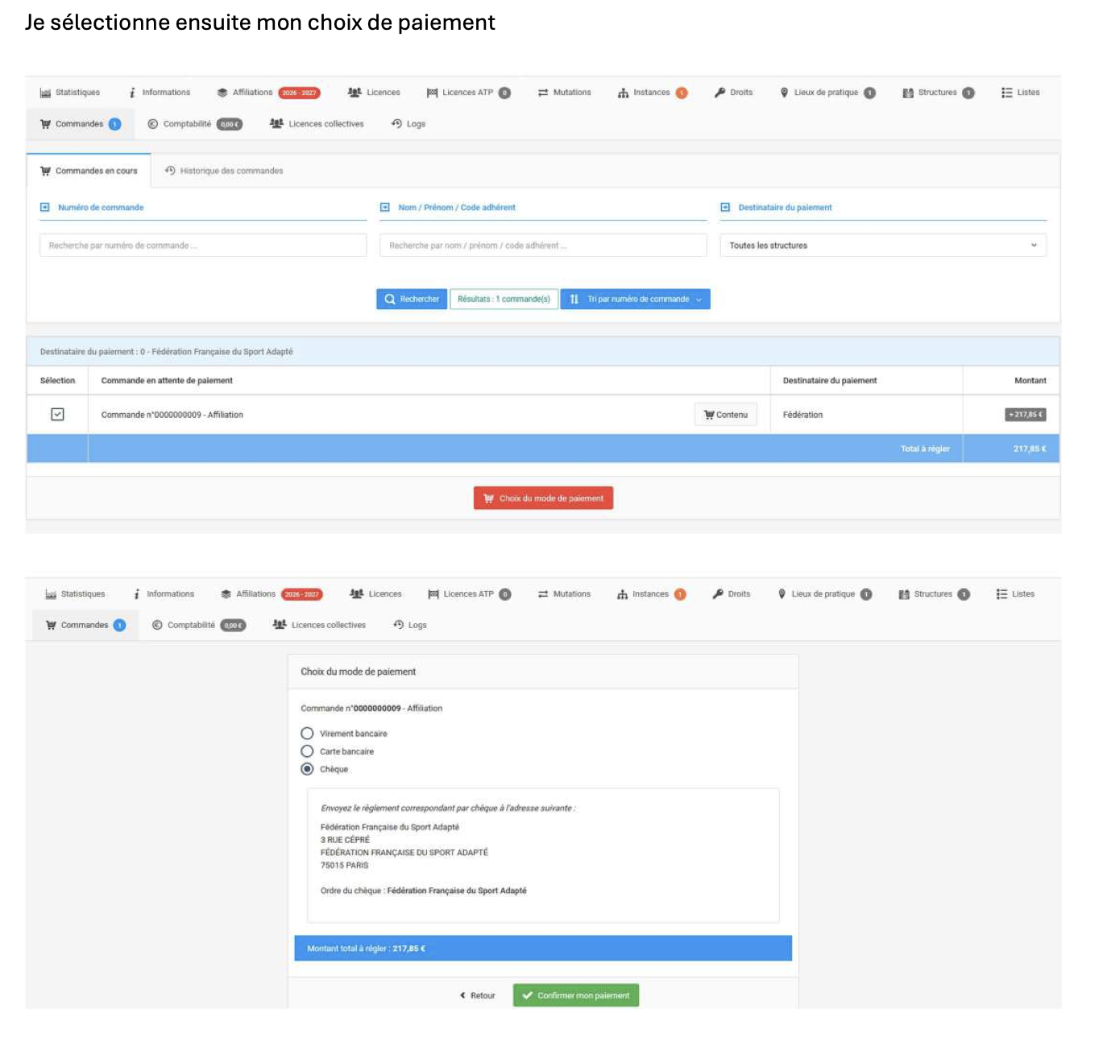Collapse the Destinataire du paiement filter section
This screenshot has width=1107, height=1042.
click(725, 208)
